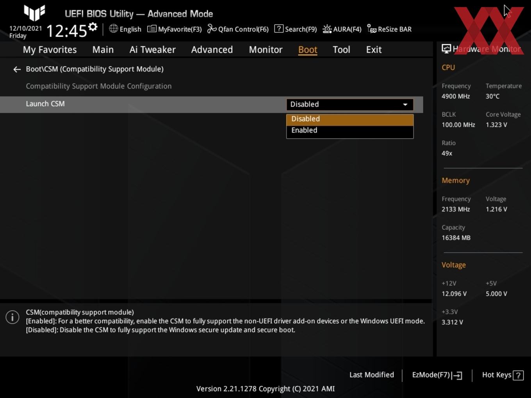Click the TUF logo at top left
Screen dimensions: 531x398
pos(34,13)
